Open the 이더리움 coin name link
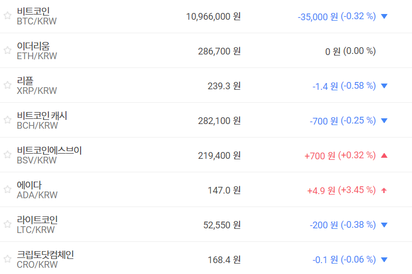412x274 pixels. pyautogui.click(x=33, y=46)
